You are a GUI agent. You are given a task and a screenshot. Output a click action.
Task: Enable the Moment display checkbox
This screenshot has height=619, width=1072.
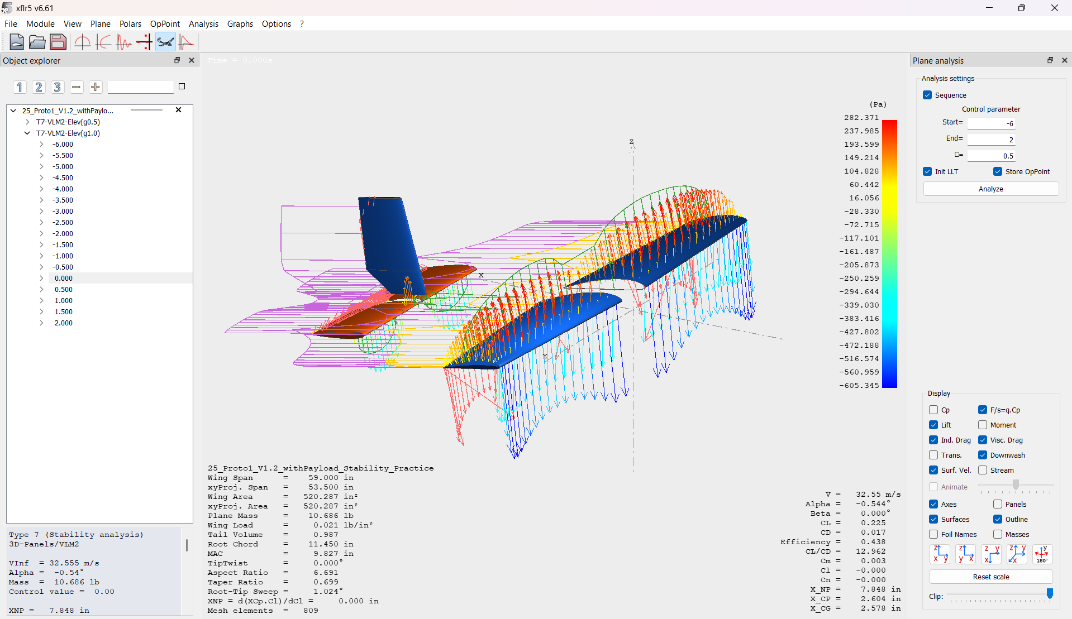pos(983,425)
